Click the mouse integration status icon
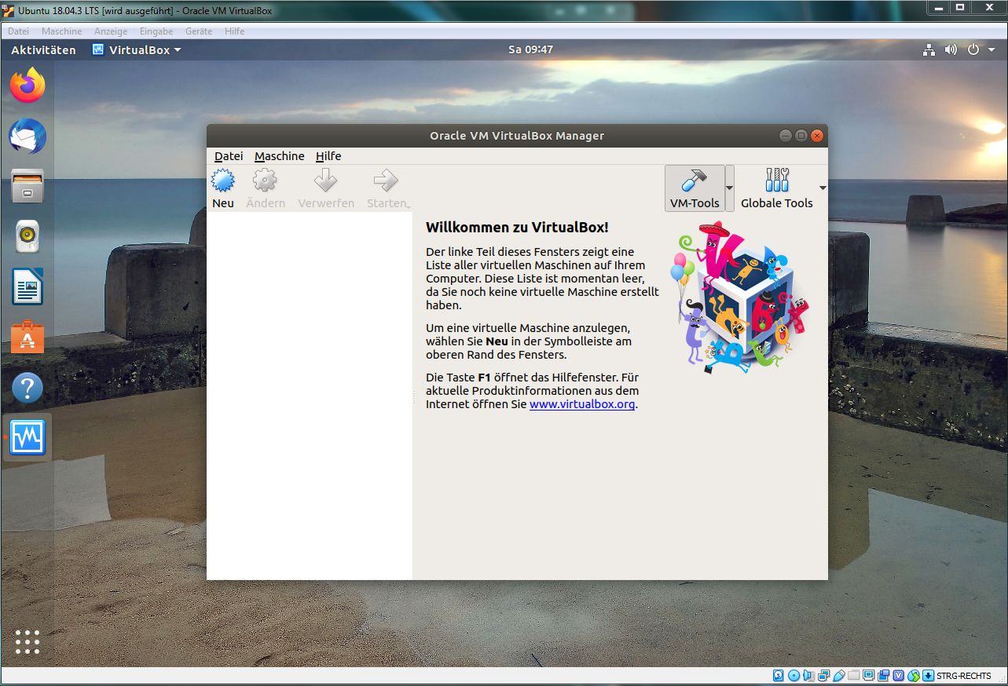The height and width of the screenshot is (686, 1008). 914,676
